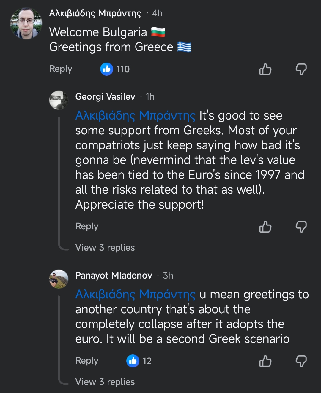The width and height of the screenshot is (321, 393).
Task: Dislike Panayot Mladenov's reply
Action: 301,361
